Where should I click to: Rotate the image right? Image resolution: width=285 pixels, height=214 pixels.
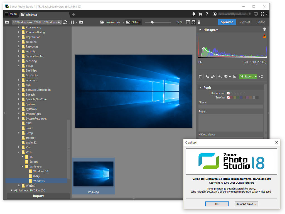click(213, 77)
